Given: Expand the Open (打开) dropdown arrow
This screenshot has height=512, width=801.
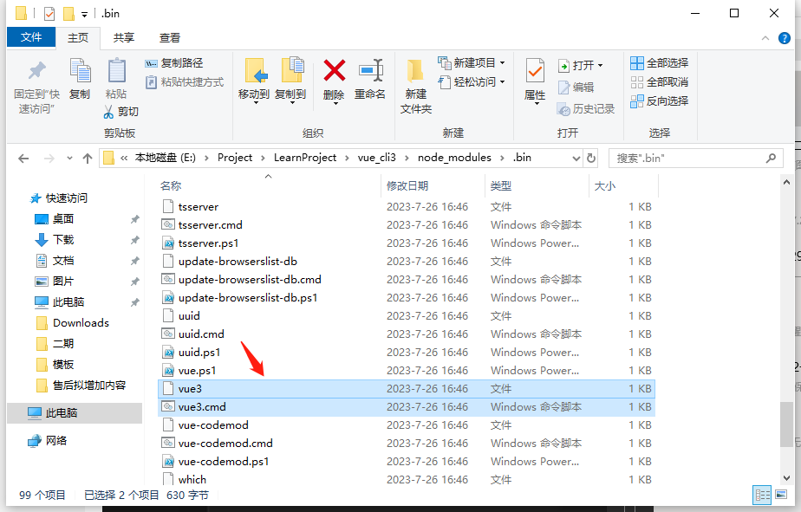Looking at the screenshot, I should [600, 65].
